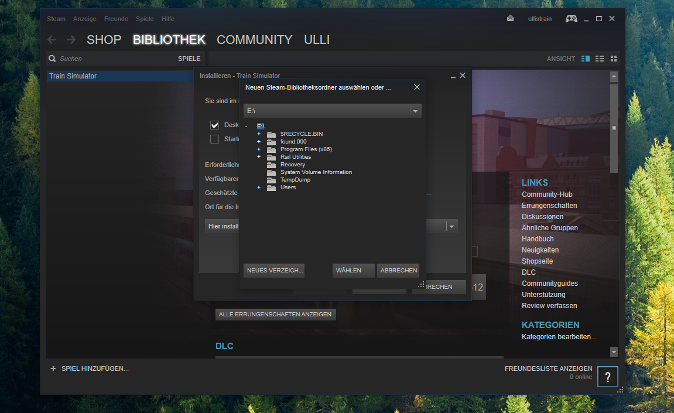This screenshot has width=674, height=413.
Task: Switch to detail view icon
Action: click(586, 59)
